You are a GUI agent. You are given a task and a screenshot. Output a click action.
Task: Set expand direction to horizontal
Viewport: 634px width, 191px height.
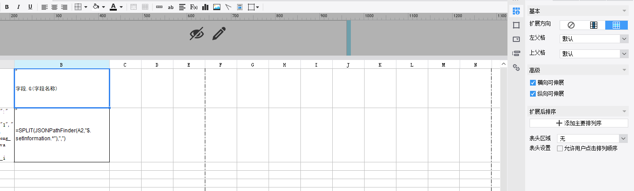coord(616,25)
